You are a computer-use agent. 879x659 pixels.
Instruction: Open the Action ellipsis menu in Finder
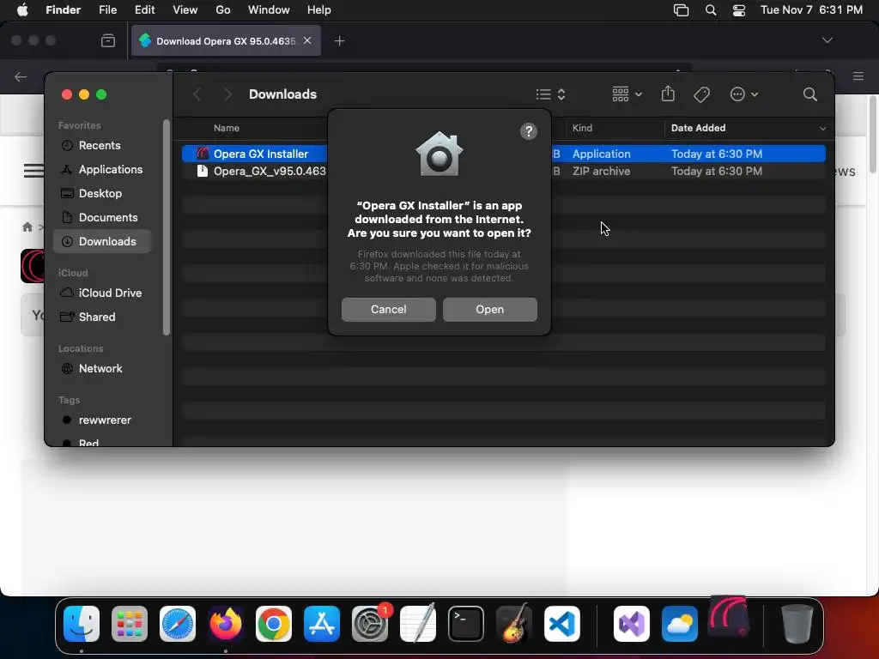click(744, 94)
